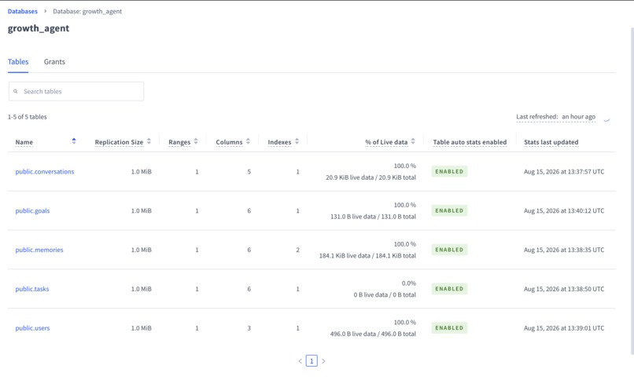The width and height of the screenshot is (634, 380).
Task: Sort by Replication Size arrows
Action: pos(149,141)
